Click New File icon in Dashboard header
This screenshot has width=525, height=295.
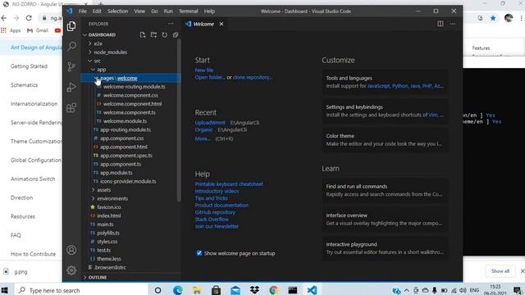click(x=143, y=34)
